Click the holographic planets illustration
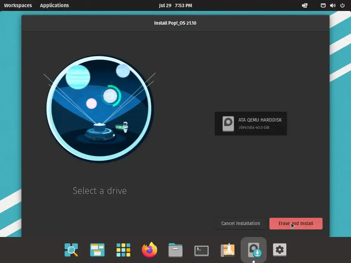This screenshot has height=263, width=351. click(x=100, y=109)
